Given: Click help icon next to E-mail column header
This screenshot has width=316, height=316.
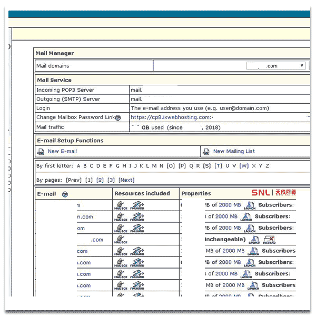Looking at the screenshot, I should tap(65, 194).
